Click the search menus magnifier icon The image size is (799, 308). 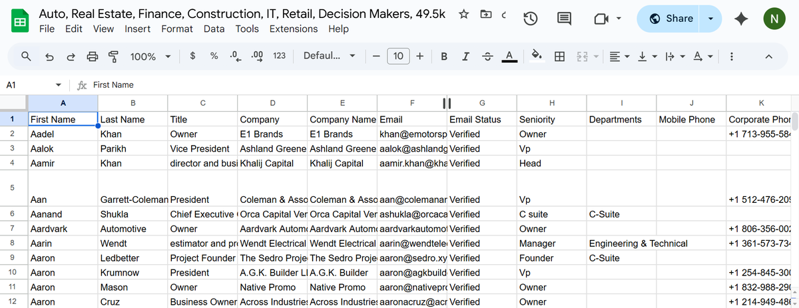(x=26, y=57)
